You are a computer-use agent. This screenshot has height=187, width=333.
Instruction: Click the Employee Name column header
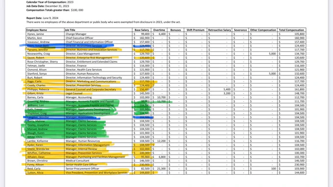(37, 30)
